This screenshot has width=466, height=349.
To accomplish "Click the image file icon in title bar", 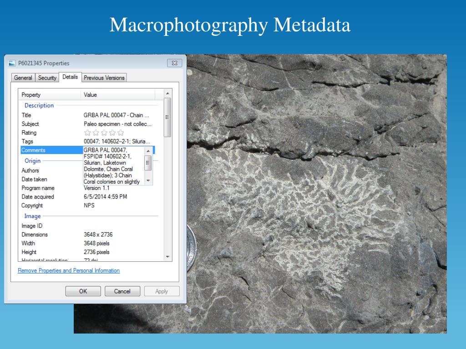I will [x=12, y=63].
